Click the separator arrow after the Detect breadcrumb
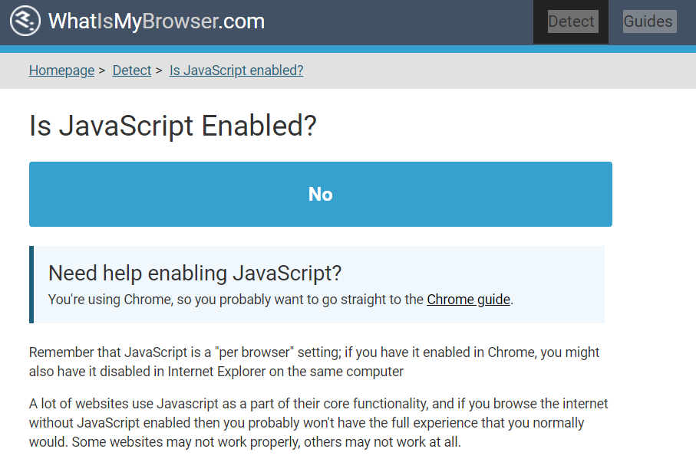Image resolution: width=696 pixels, height=462 pixels. [159, 70]
